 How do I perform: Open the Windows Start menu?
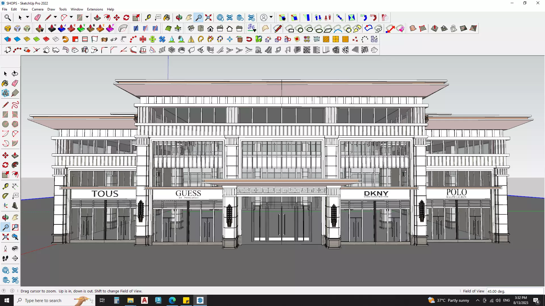[7, 300]
